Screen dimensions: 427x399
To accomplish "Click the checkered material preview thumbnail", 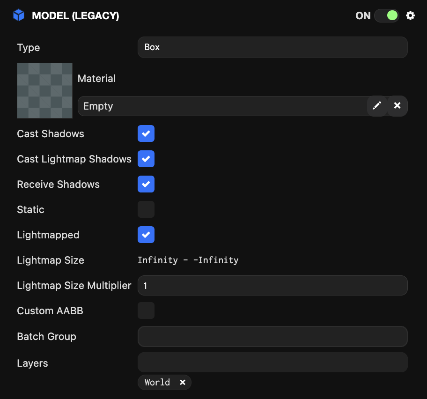I will pyautogui.click(x=44, y=91).
